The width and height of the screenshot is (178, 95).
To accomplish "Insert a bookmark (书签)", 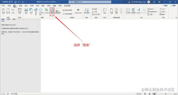I will (x=95, y=12).
